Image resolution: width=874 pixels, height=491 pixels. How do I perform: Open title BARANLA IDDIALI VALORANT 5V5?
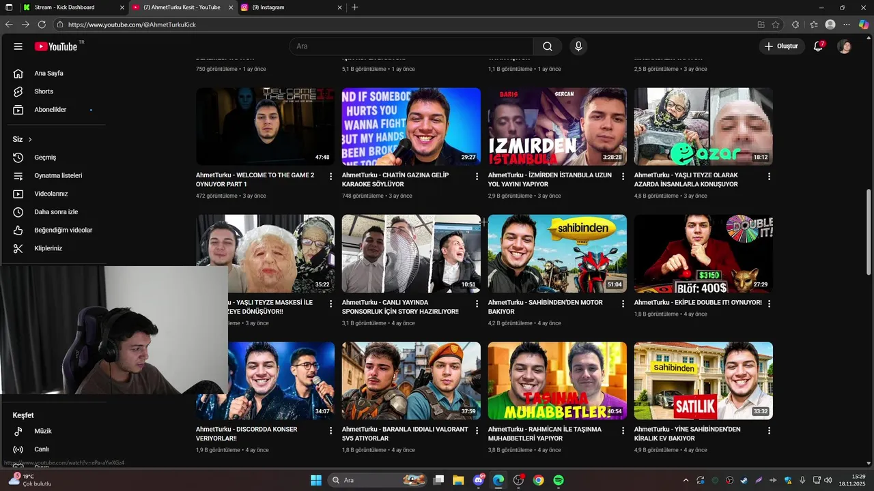405,434
